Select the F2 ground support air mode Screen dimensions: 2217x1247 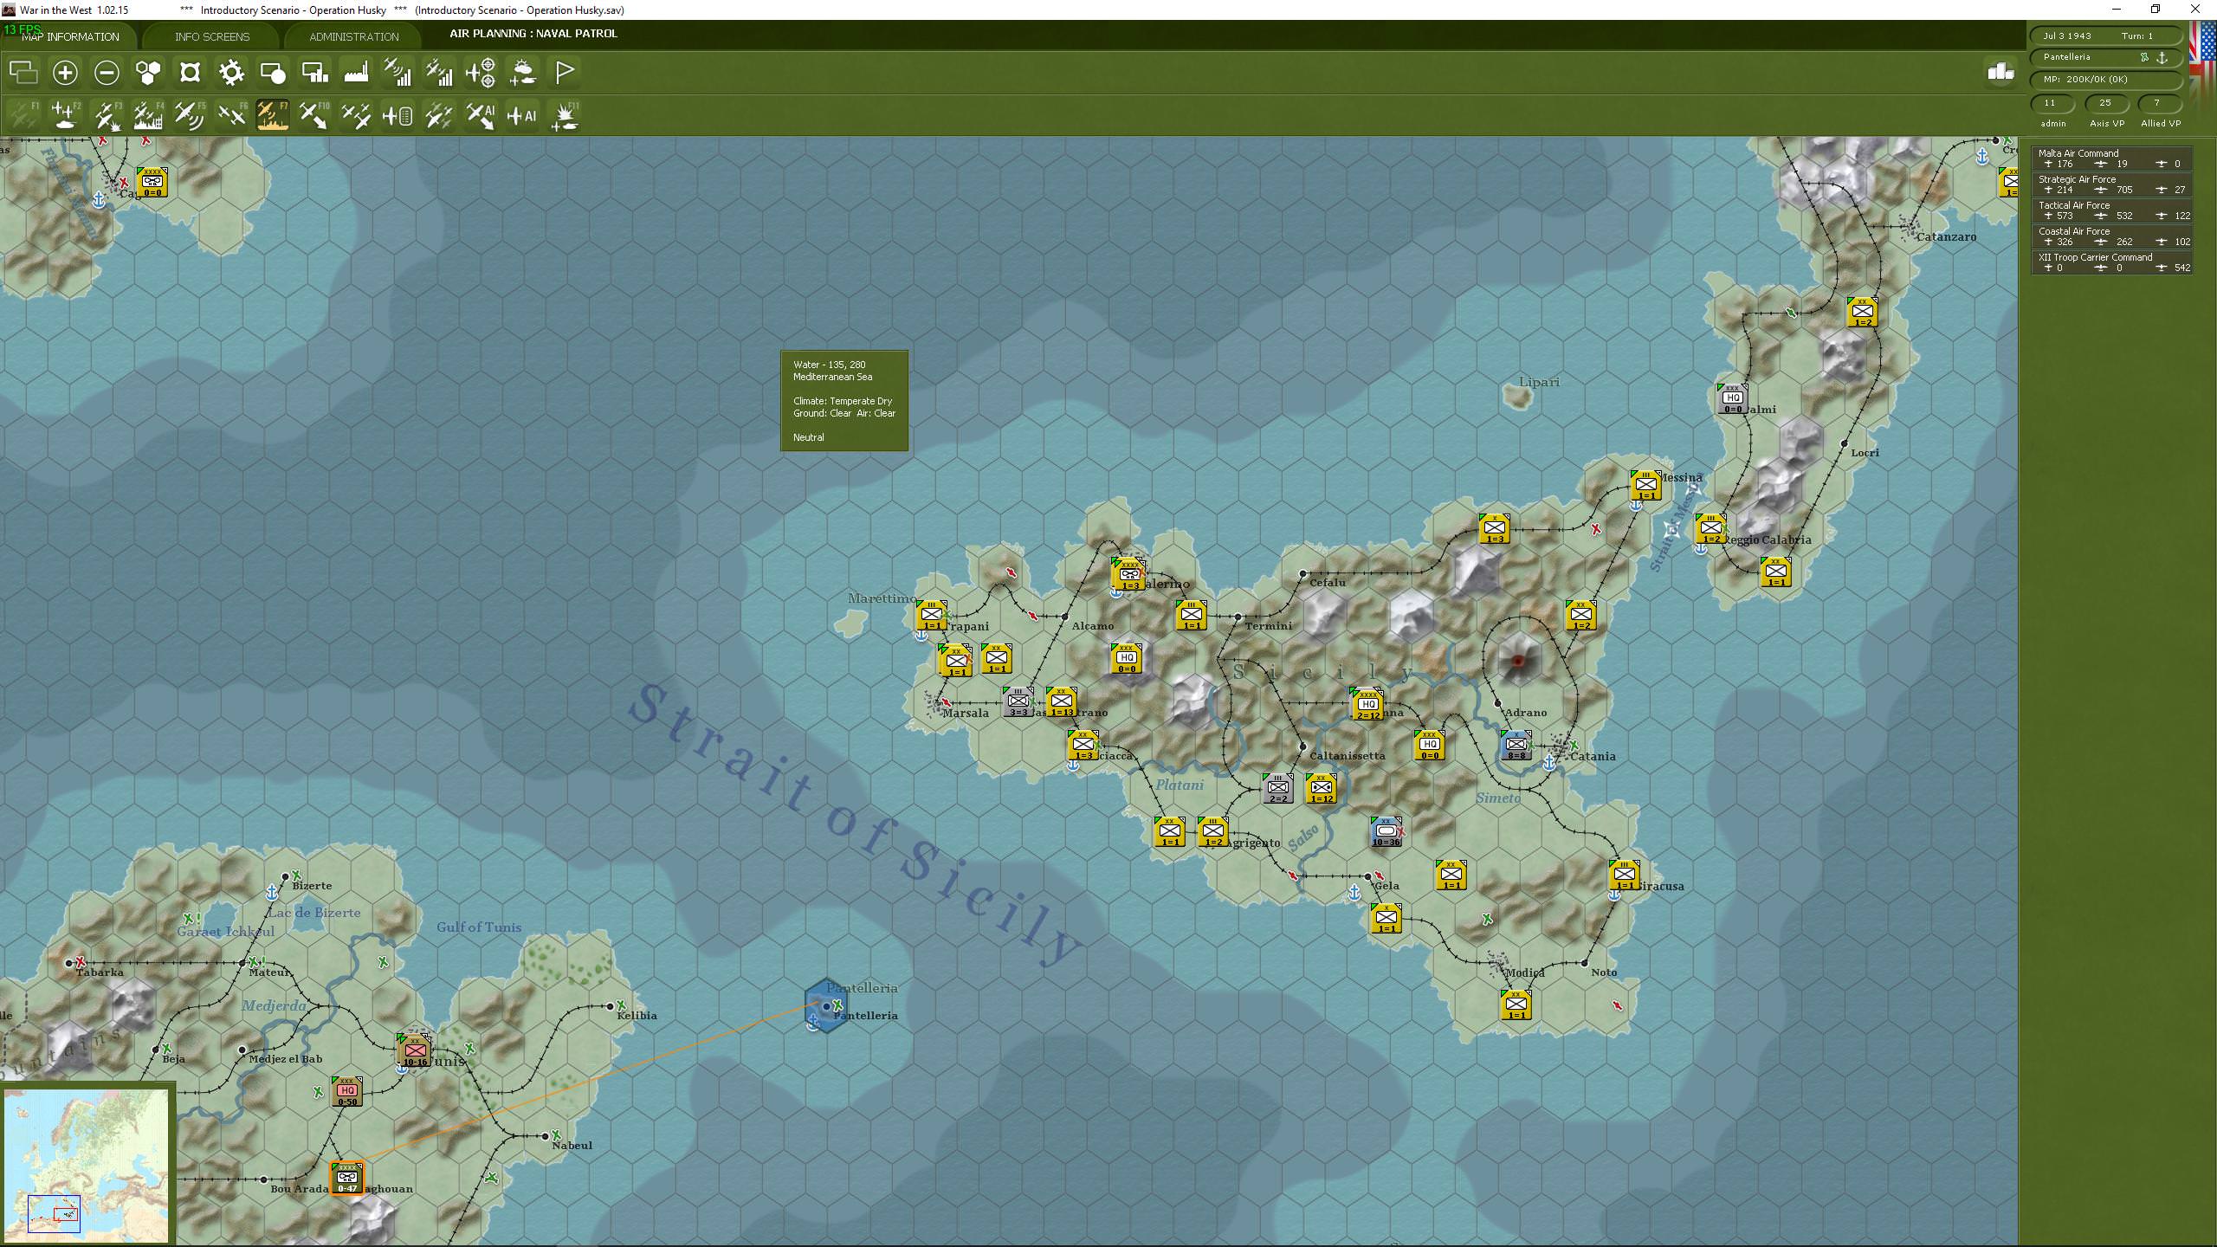tap(65, 115)
